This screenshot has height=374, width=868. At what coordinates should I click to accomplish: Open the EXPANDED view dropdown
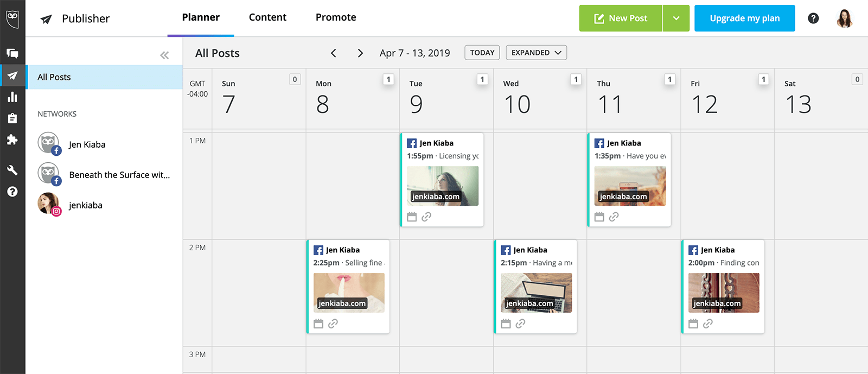pyautogui.click(x=536, y=52)
